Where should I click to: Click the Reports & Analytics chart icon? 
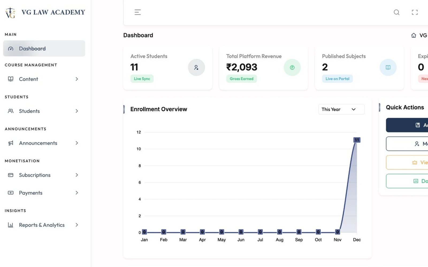pos(11,225)
